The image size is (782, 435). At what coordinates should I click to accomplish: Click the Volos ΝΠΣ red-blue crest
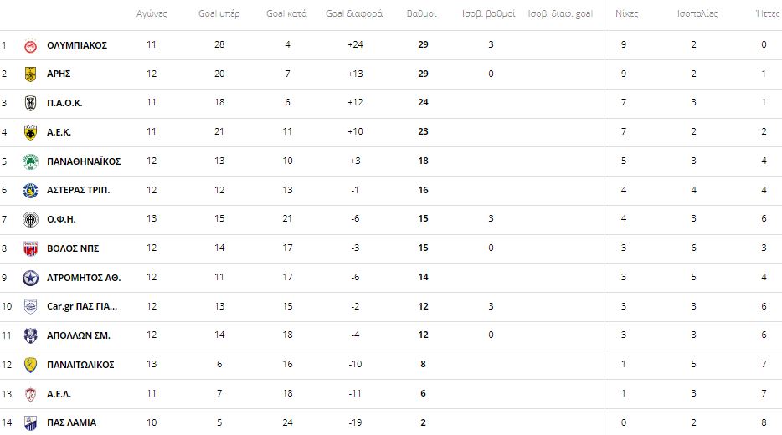(x=30, y=248)
